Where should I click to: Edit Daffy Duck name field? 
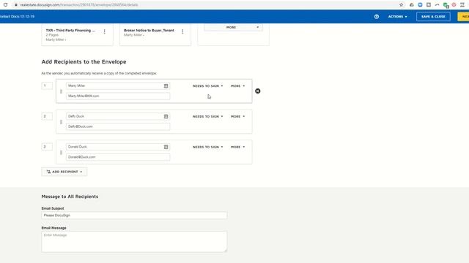pos(118,116)
